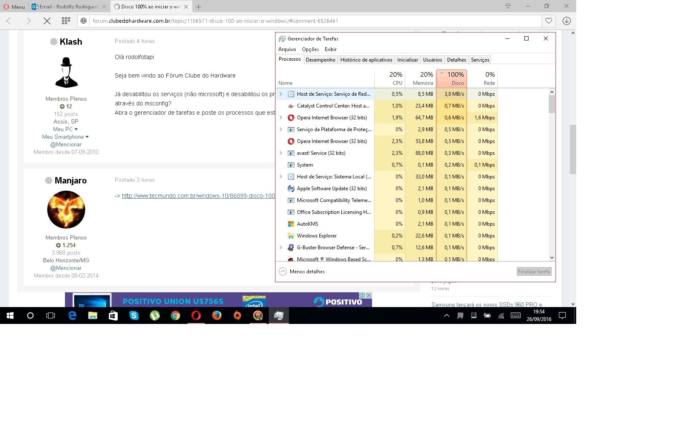Switch to Histórico de aplicativos tab
696x426 pixels.
pos(366,60)
